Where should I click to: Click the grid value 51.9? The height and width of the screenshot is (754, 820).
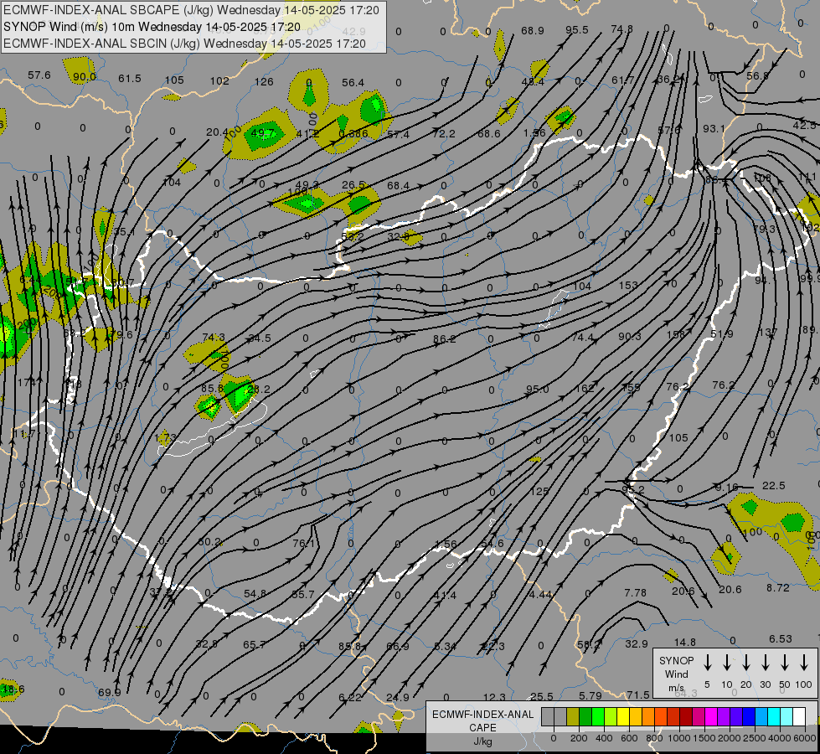coord(722,333)
